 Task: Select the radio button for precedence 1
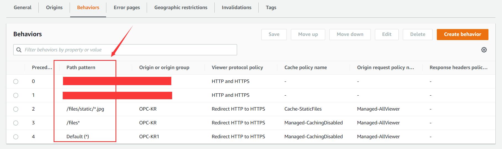[x=16, y=95]
